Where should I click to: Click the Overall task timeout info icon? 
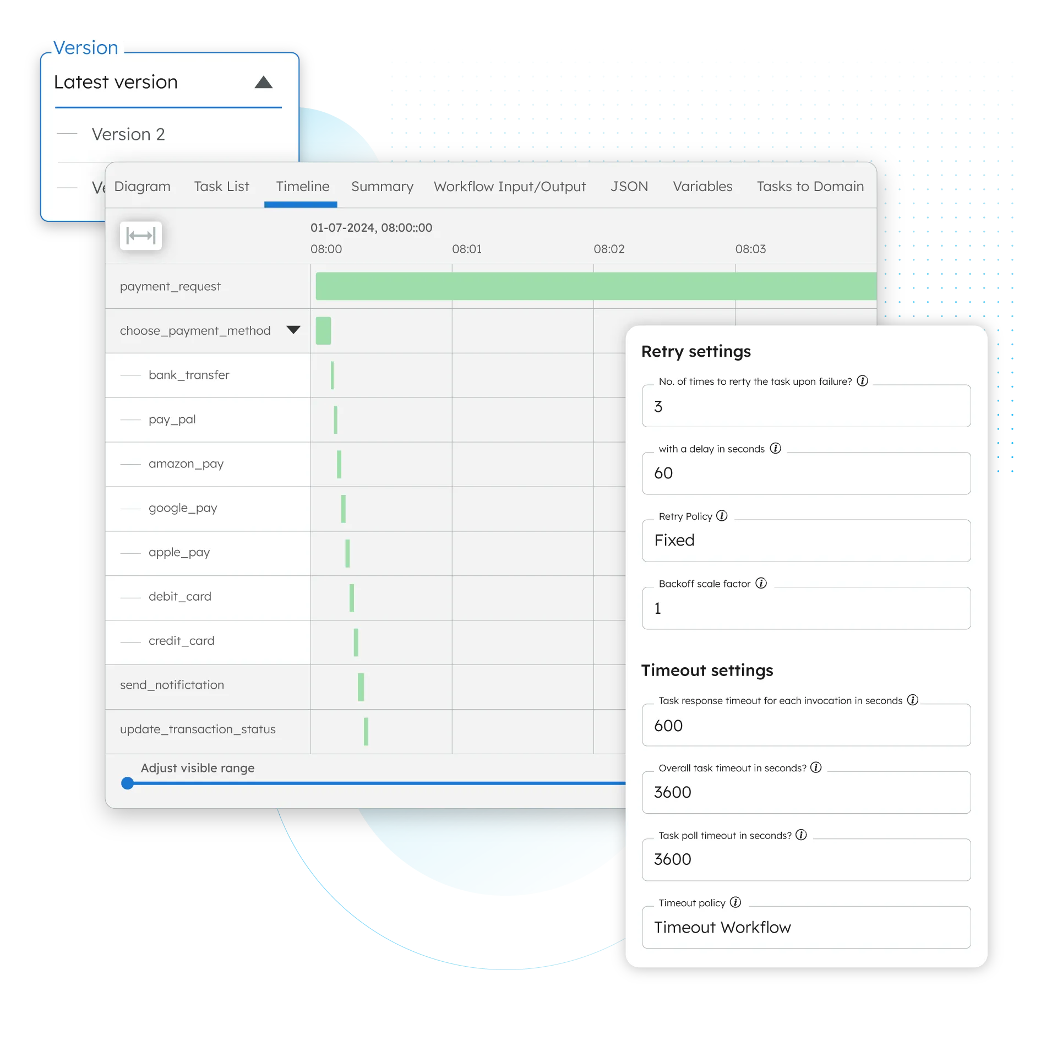816,768
